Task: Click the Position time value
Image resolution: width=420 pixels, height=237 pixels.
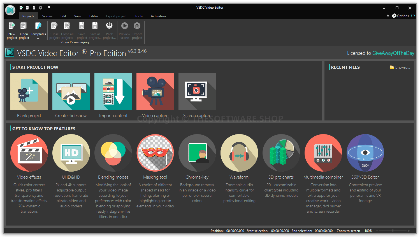Action: tap(235, 231)
